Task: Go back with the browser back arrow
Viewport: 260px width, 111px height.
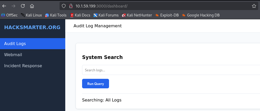Action: (x=4, y=6)
